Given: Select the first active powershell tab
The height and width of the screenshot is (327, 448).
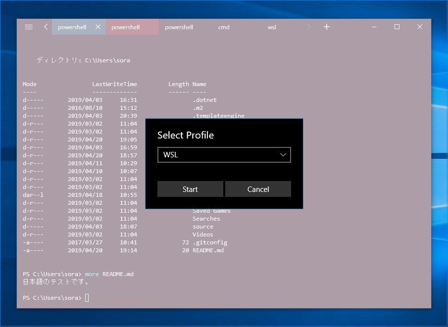Looking at the screenshot, I should click(x=72, y=27).
